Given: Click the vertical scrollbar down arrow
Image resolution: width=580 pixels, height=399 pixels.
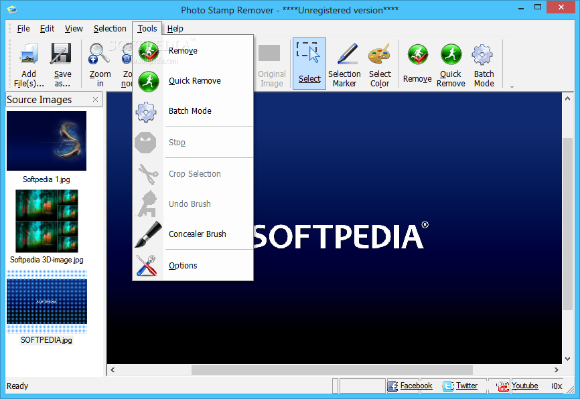Looking at the screenshot, I should click(x=567, y=359).
